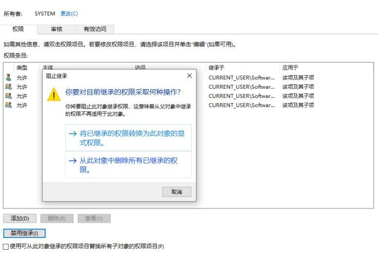Viewport: 378px width, 253px height.
Task: Click the 访问 column header
Action: coord(140,67)
